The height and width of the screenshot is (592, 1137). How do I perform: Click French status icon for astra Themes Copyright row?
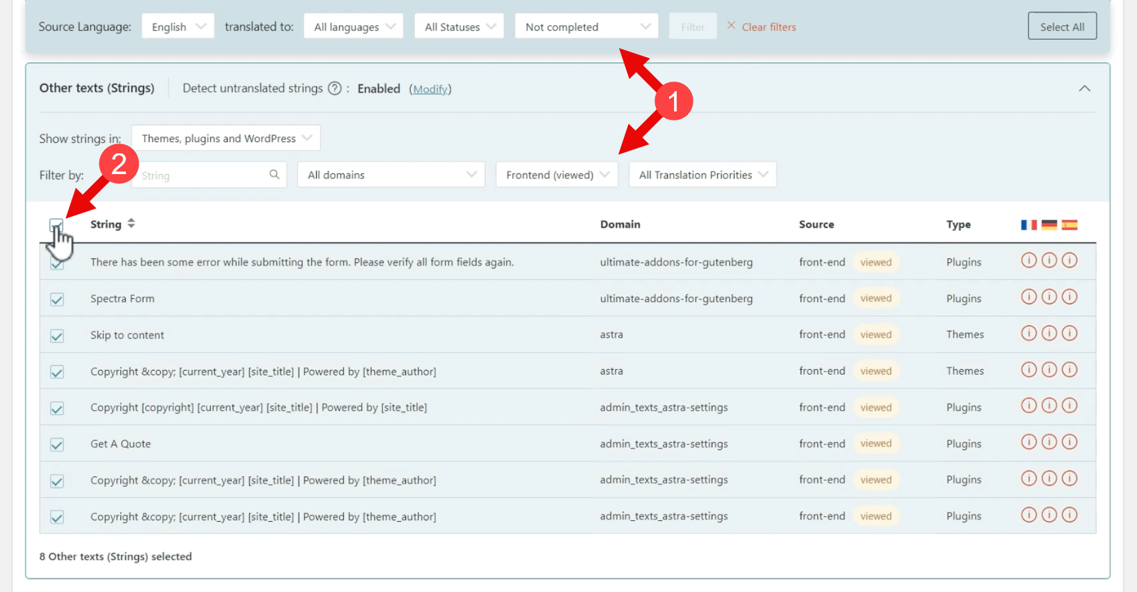click(x=1028, y=369)
